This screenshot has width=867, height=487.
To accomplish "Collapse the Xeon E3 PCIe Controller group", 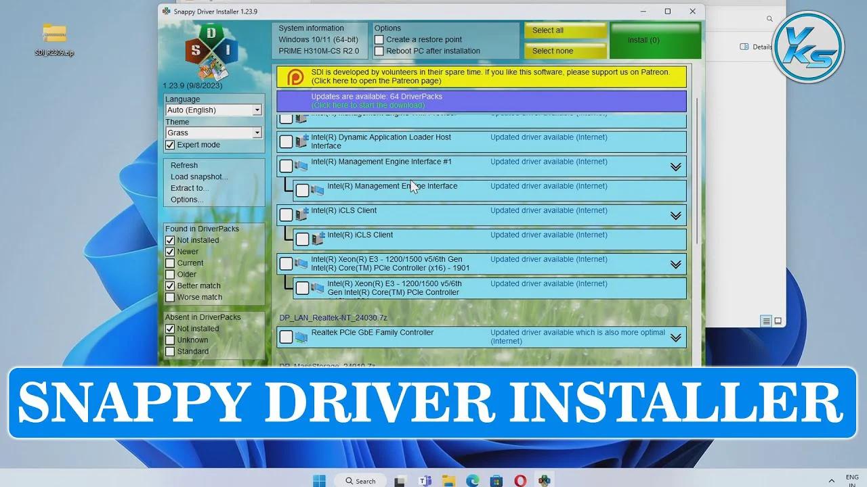I will click(x=675, y=264).
